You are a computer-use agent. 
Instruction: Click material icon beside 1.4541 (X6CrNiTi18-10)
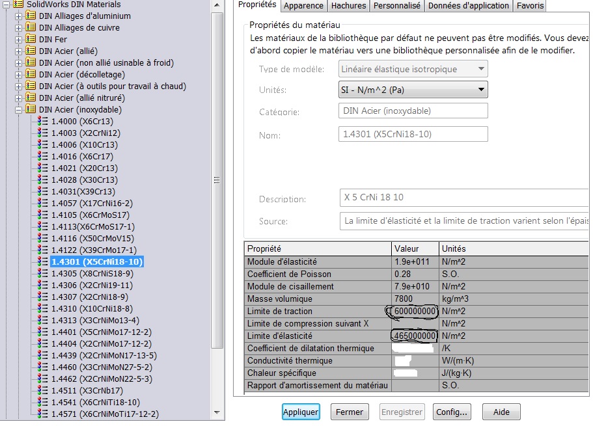pyautogui.click(x=43, y=403)
